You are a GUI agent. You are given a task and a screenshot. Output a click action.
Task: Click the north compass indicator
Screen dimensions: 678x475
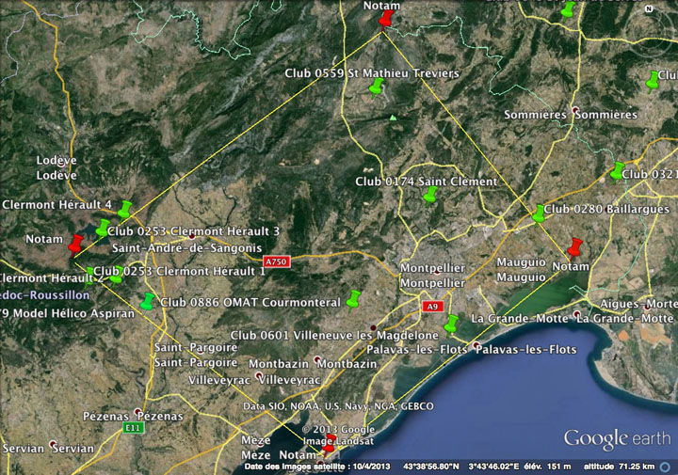pyautogui.click(x=648, y=8)
